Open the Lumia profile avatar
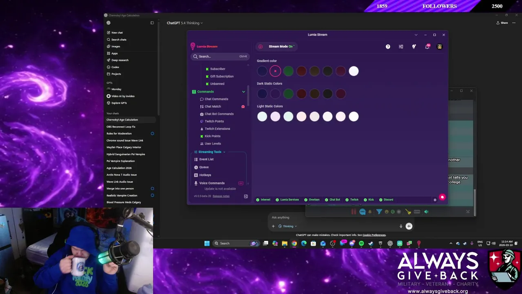 coord(440,47)
